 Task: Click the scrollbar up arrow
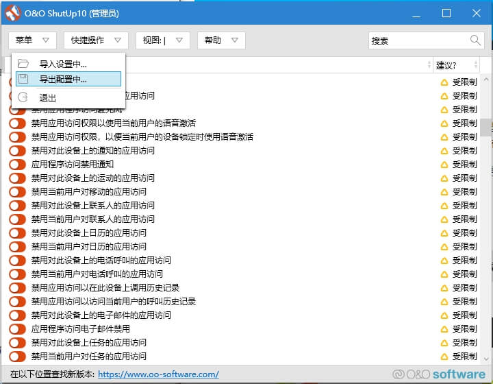click(486, 80)
